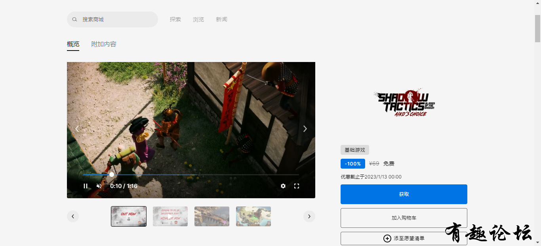Open the 新闻 nav item
541x246 pixels.
pyautogui.click(x=221, y=19)
